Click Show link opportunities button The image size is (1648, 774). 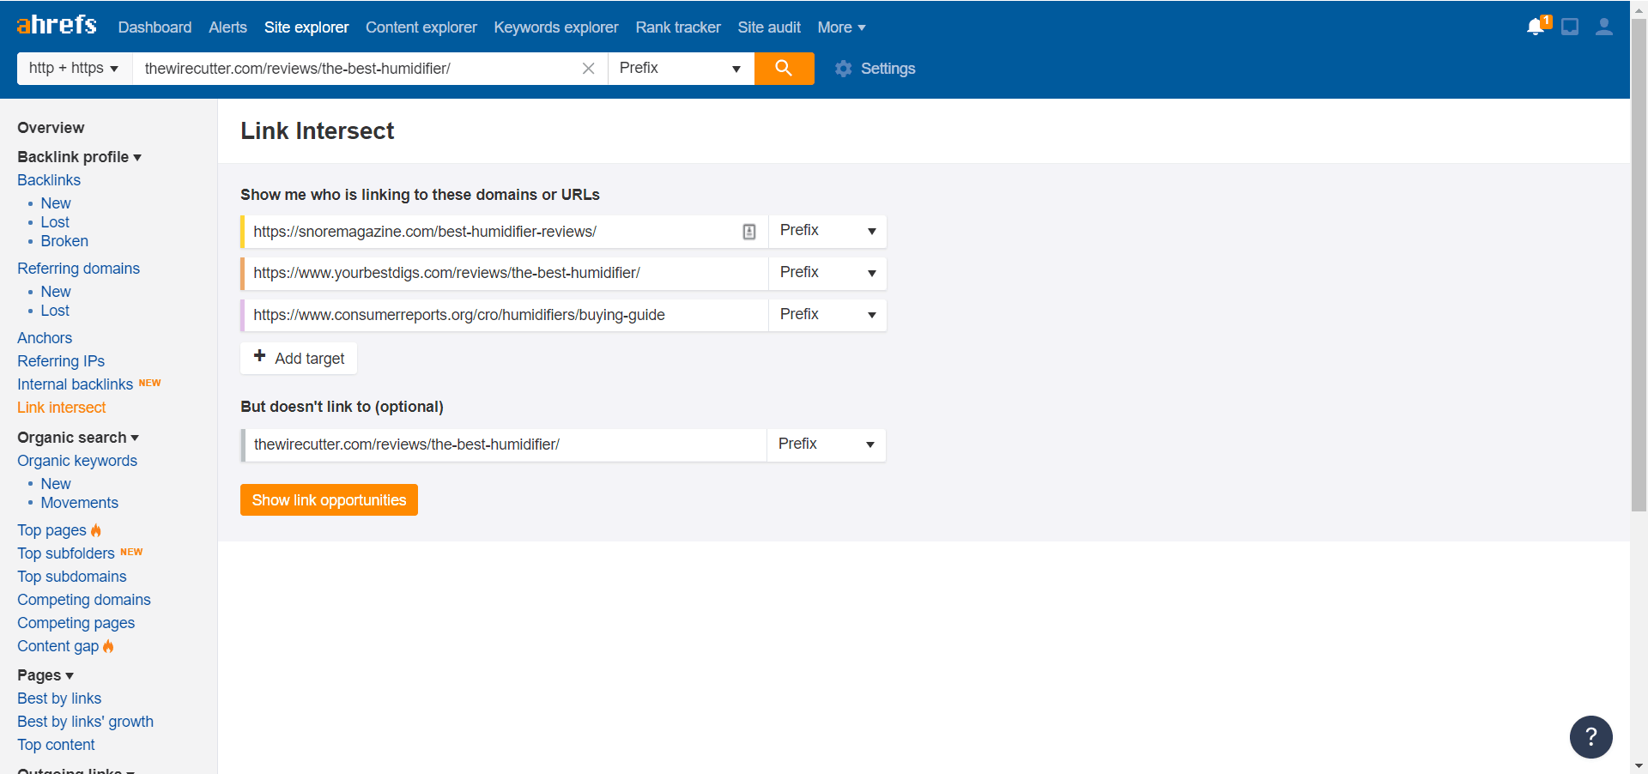[329, 500]
